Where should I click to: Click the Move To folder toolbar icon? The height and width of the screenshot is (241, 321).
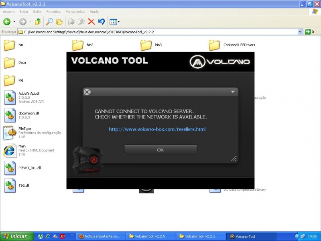coord(71,22)
